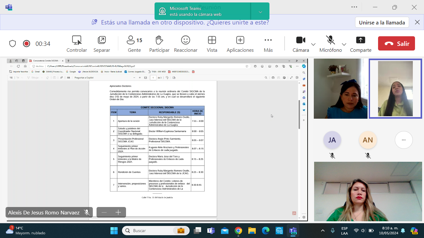Image resolution: width=424 pixels, height=238 pixels.
Task: Select the JA participant avatar
Action: coord(332,140)
